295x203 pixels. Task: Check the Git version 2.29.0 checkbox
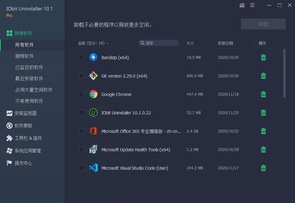coord(81,76)
